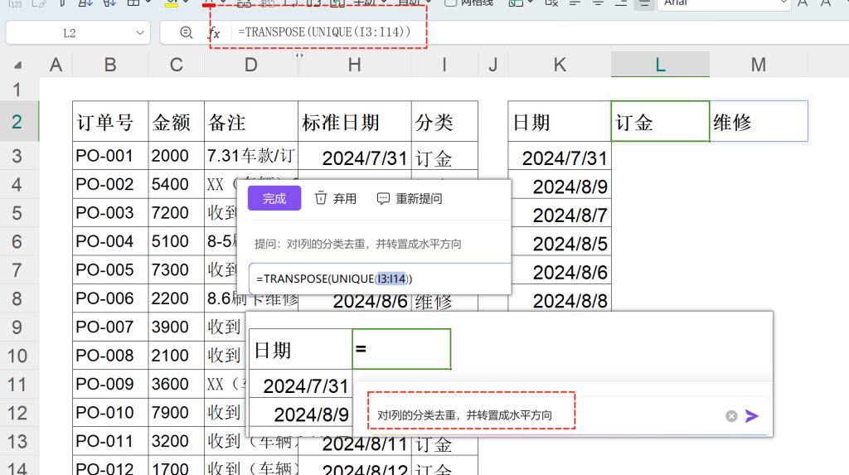
Task: Click 弃用 to discard the formula
Action: (x=336, y=198)
